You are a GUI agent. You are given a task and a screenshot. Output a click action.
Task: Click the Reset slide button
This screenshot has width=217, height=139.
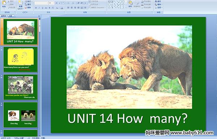point(28,4)
